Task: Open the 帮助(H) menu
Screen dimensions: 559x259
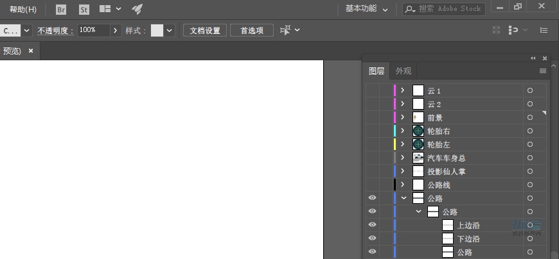Action: click(22, 9)
